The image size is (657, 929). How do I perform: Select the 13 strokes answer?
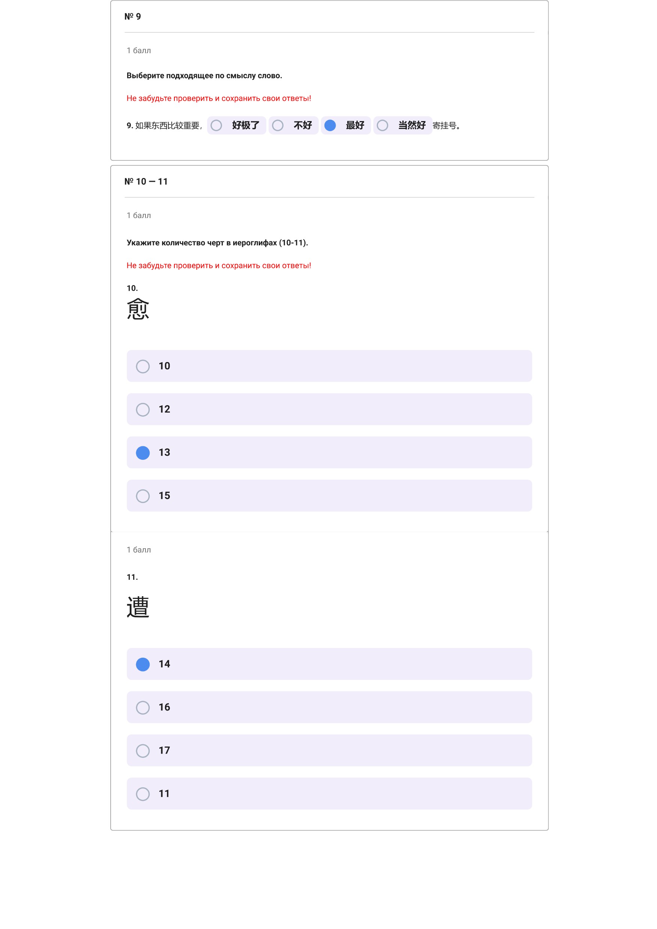tap(329, 452)
